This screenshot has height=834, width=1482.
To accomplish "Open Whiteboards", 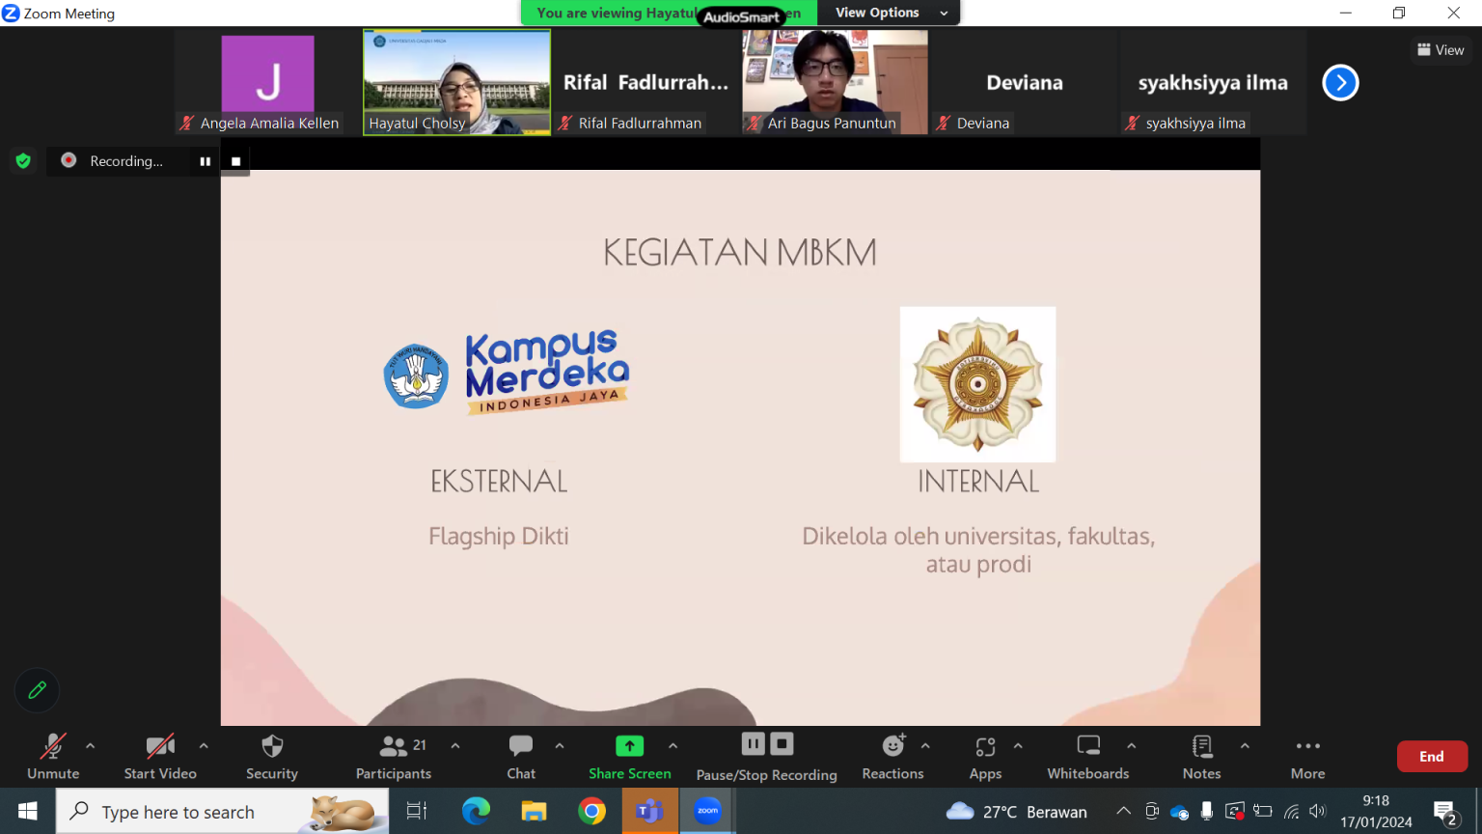I will pyautogui.click(x=1088, y=757).
